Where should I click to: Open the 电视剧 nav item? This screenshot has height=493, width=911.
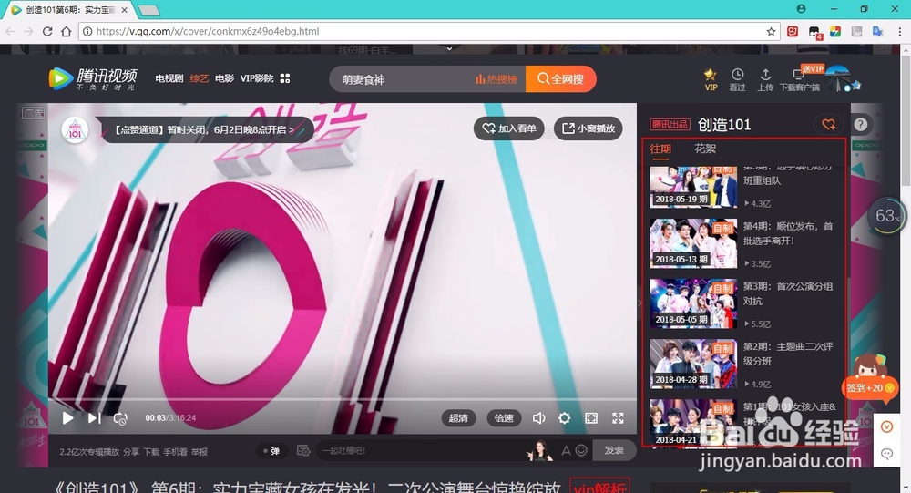point(169,78)
